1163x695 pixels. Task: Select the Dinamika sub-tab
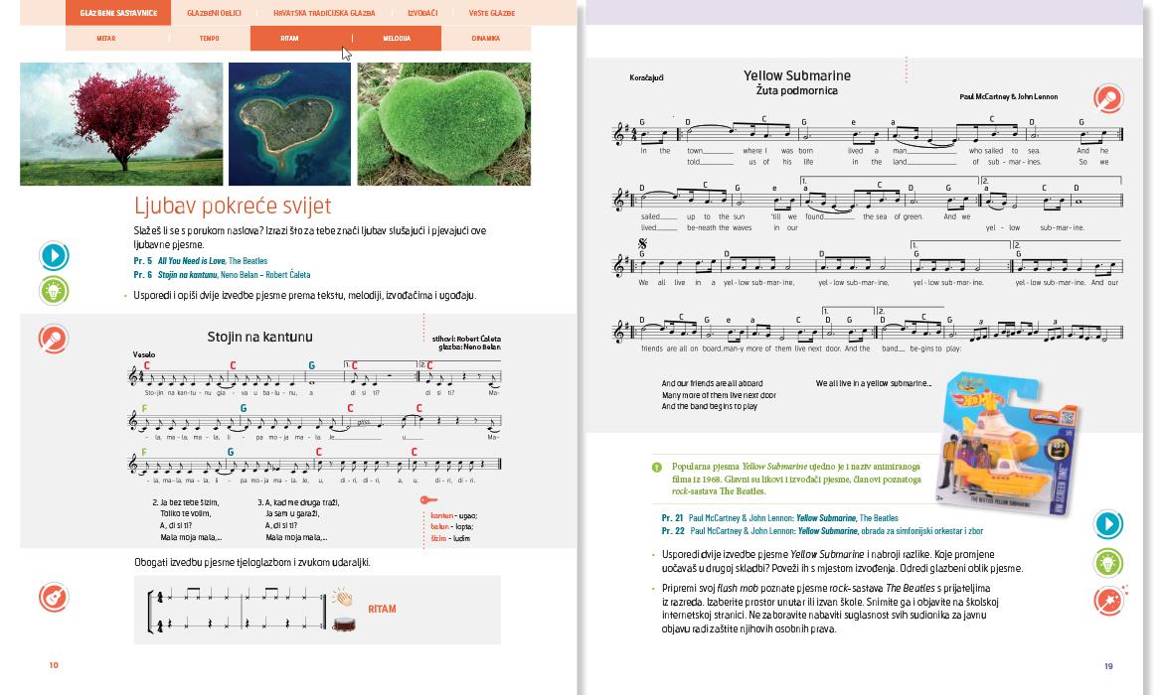pyautogui.click(x=485, y=39)
